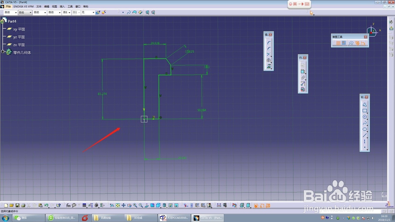Click the Painter format brush icon
395x222 pixels.
(x=98, y=12)
